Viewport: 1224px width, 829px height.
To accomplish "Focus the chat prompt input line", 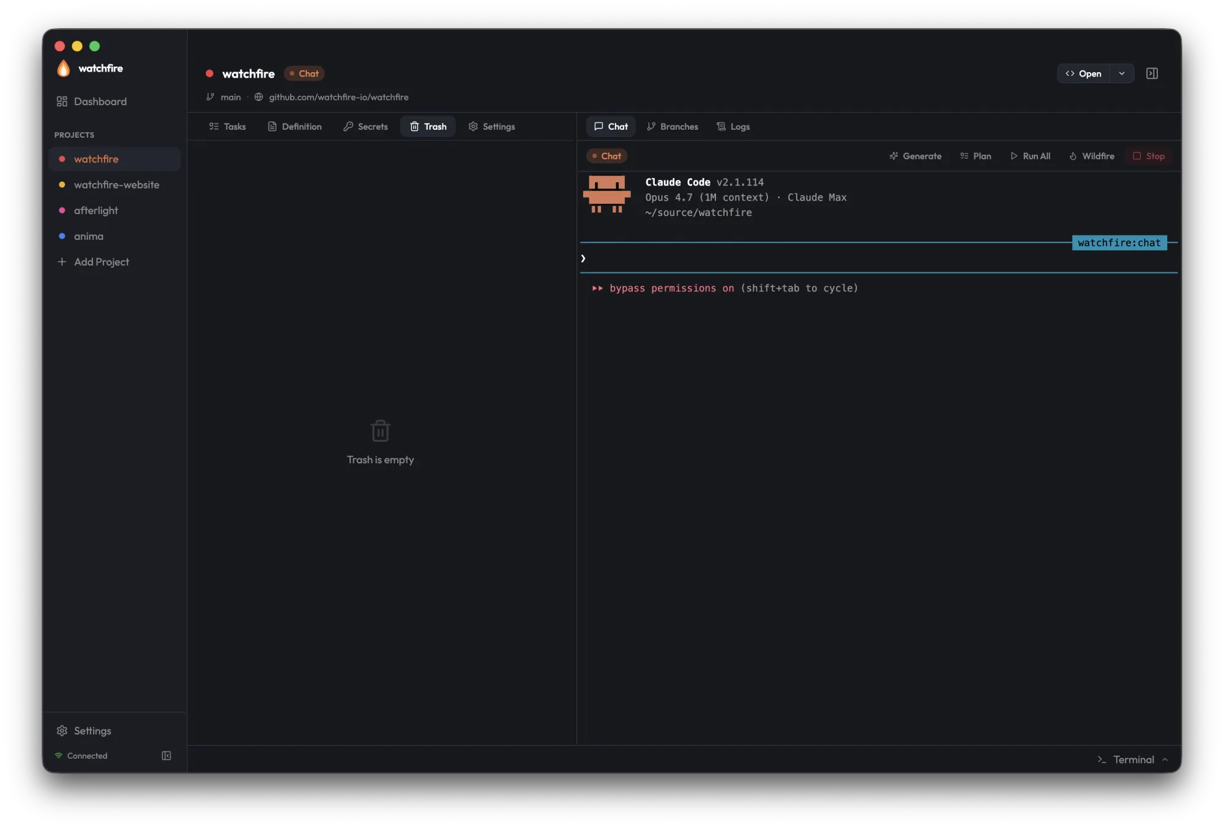I will tap(879, 258).
